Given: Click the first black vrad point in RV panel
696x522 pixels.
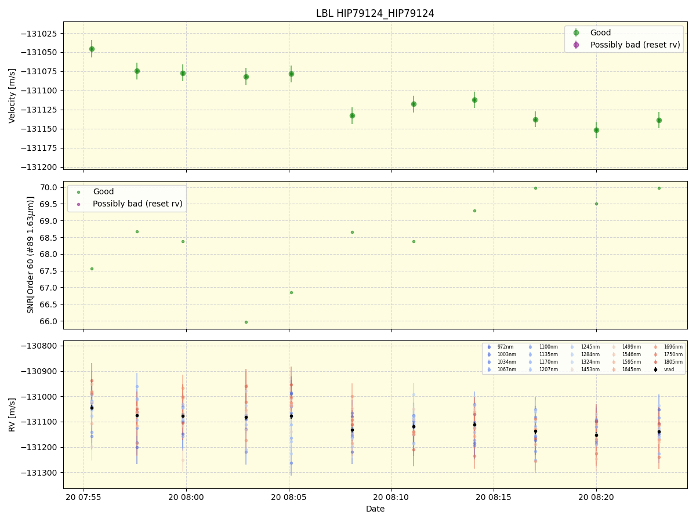Looking at the screenshot, I should (92, 408).
